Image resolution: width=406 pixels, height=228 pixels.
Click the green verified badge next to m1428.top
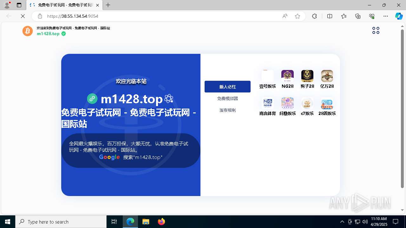(64, 34)
